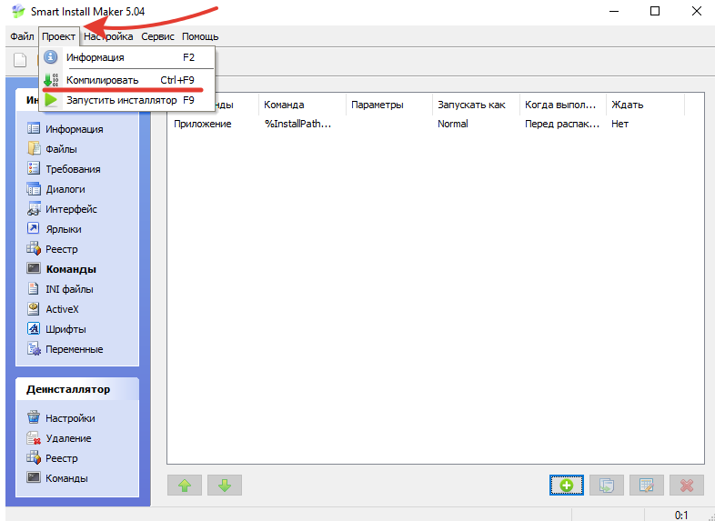The width and height of the screenshot is (715, 521).
Task: Click the Normal cell in the row
Action: (453, 124)
